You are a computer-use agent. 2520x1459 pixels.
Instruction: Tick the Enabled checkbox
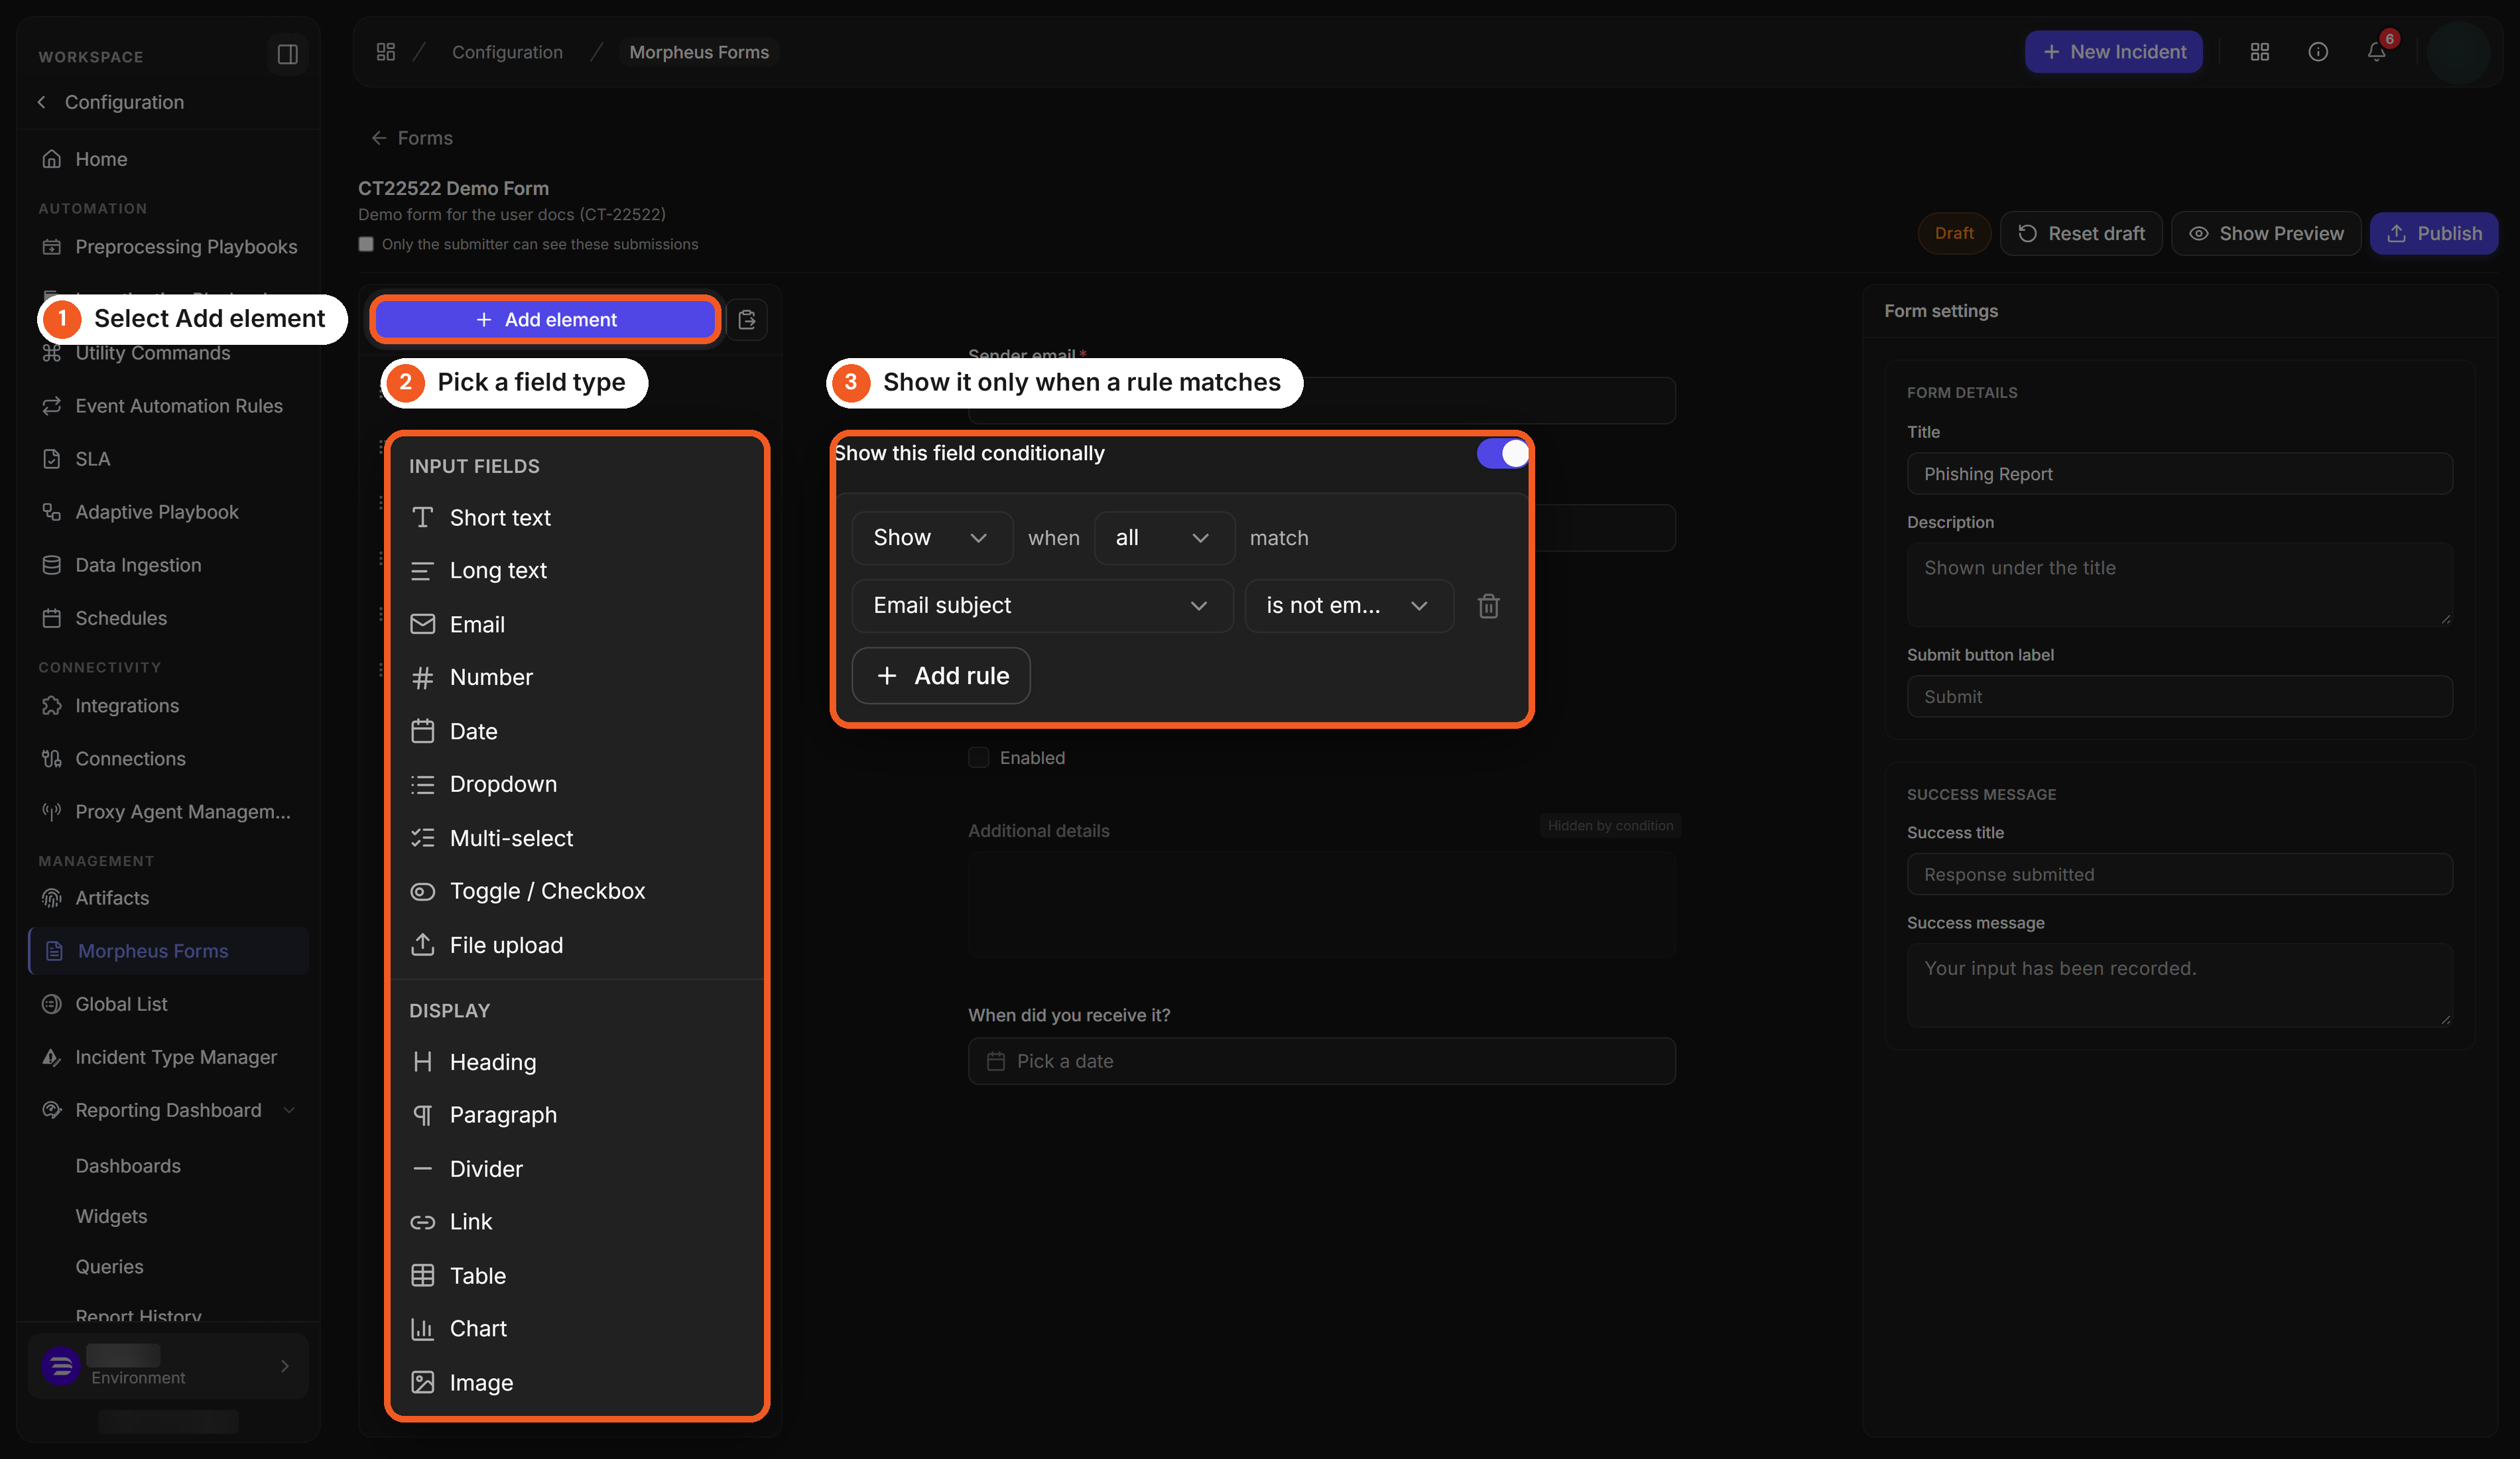point(978,758)
